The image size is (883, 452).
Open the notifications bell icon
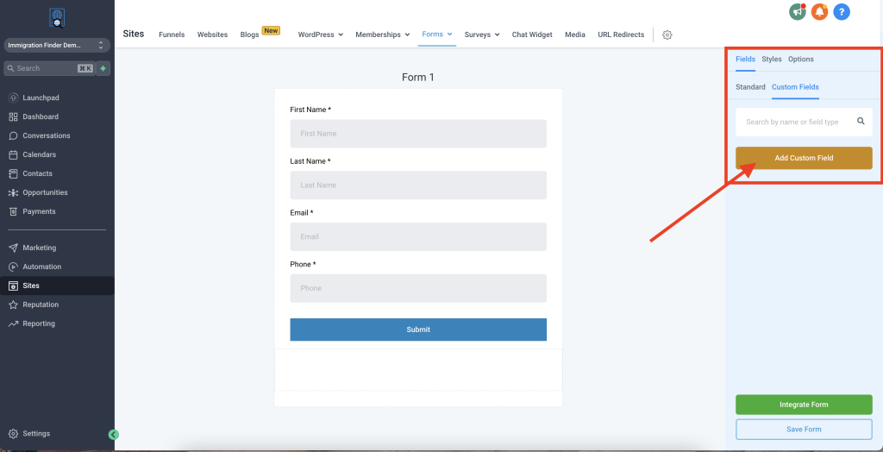pyautogui.click(x=819, y=12)
